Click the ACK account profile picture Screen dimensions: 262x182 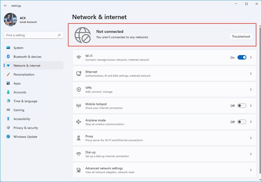coord(10,19)
